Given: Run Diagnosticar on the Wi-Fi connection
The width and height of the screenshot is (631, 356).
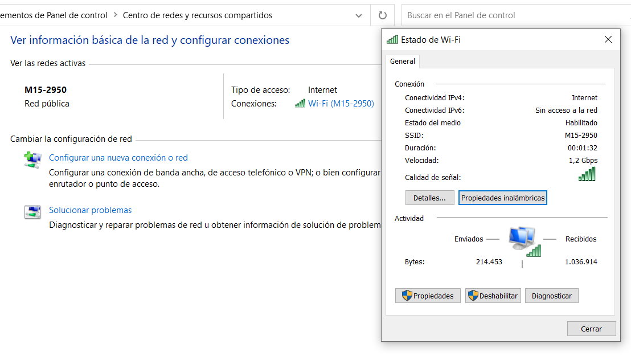Looking at the screenshot, I should pyautogui.click(x=551, y=296).
